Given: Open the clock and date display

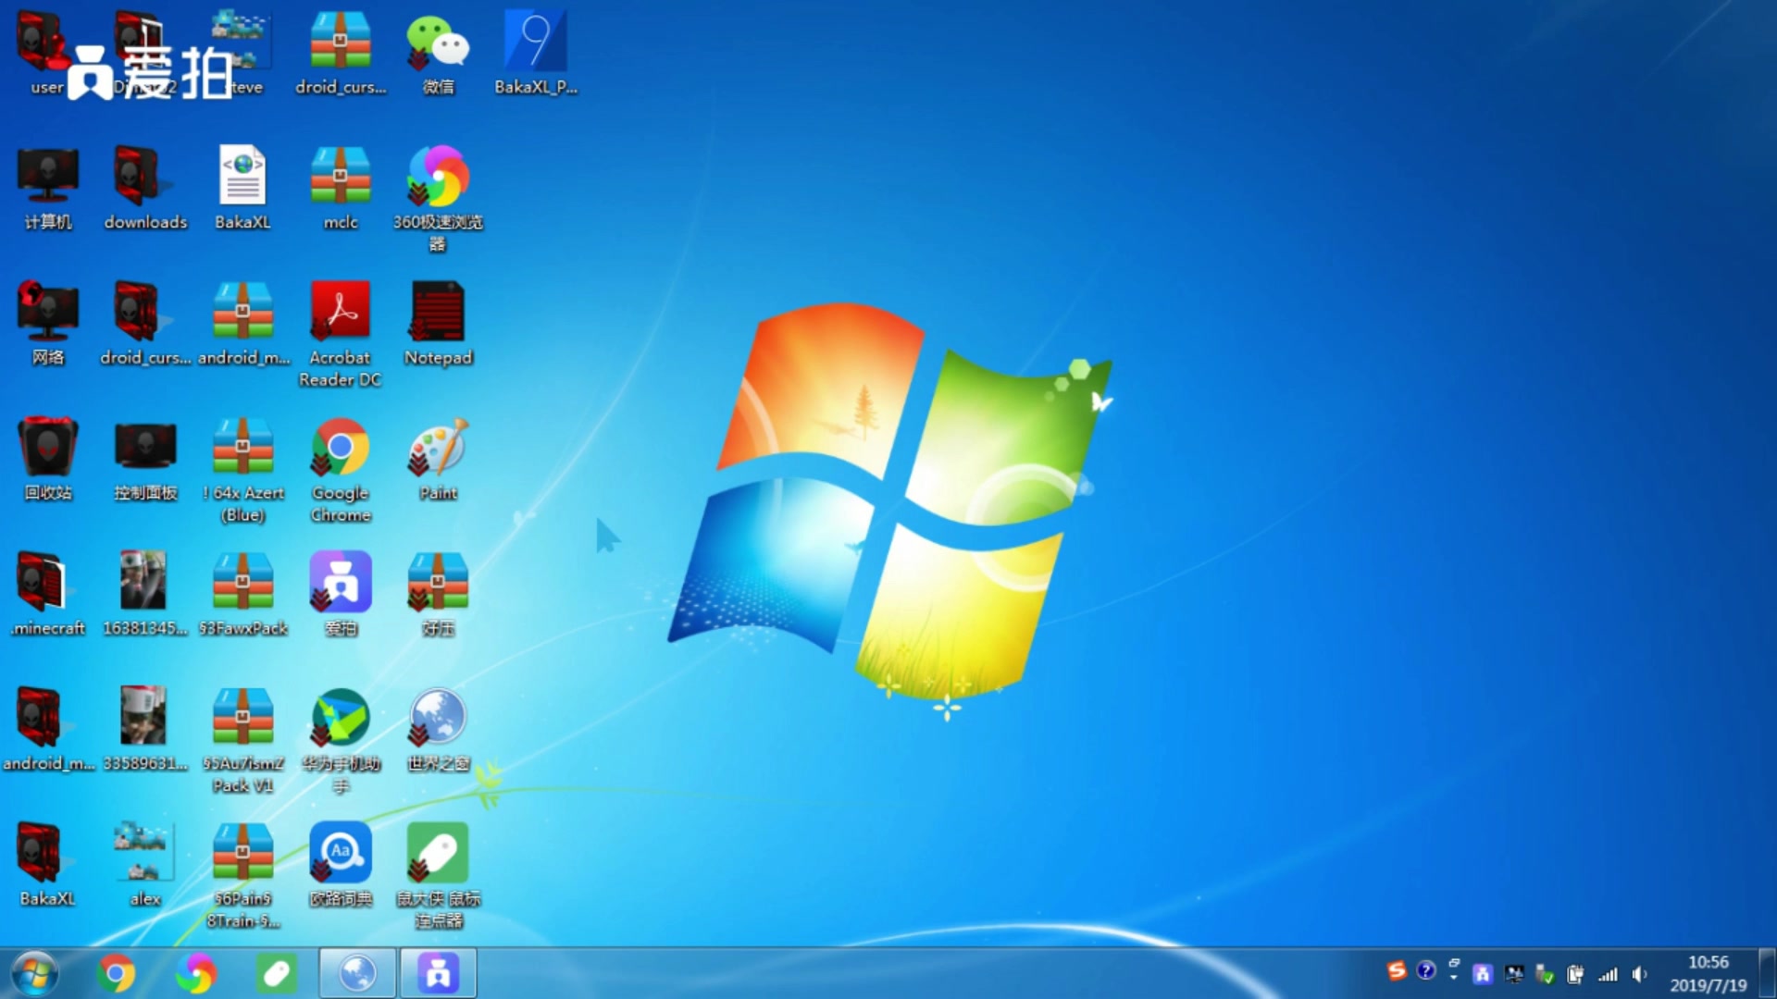Looking at the screenshot, I should [x=1708, y=973].
